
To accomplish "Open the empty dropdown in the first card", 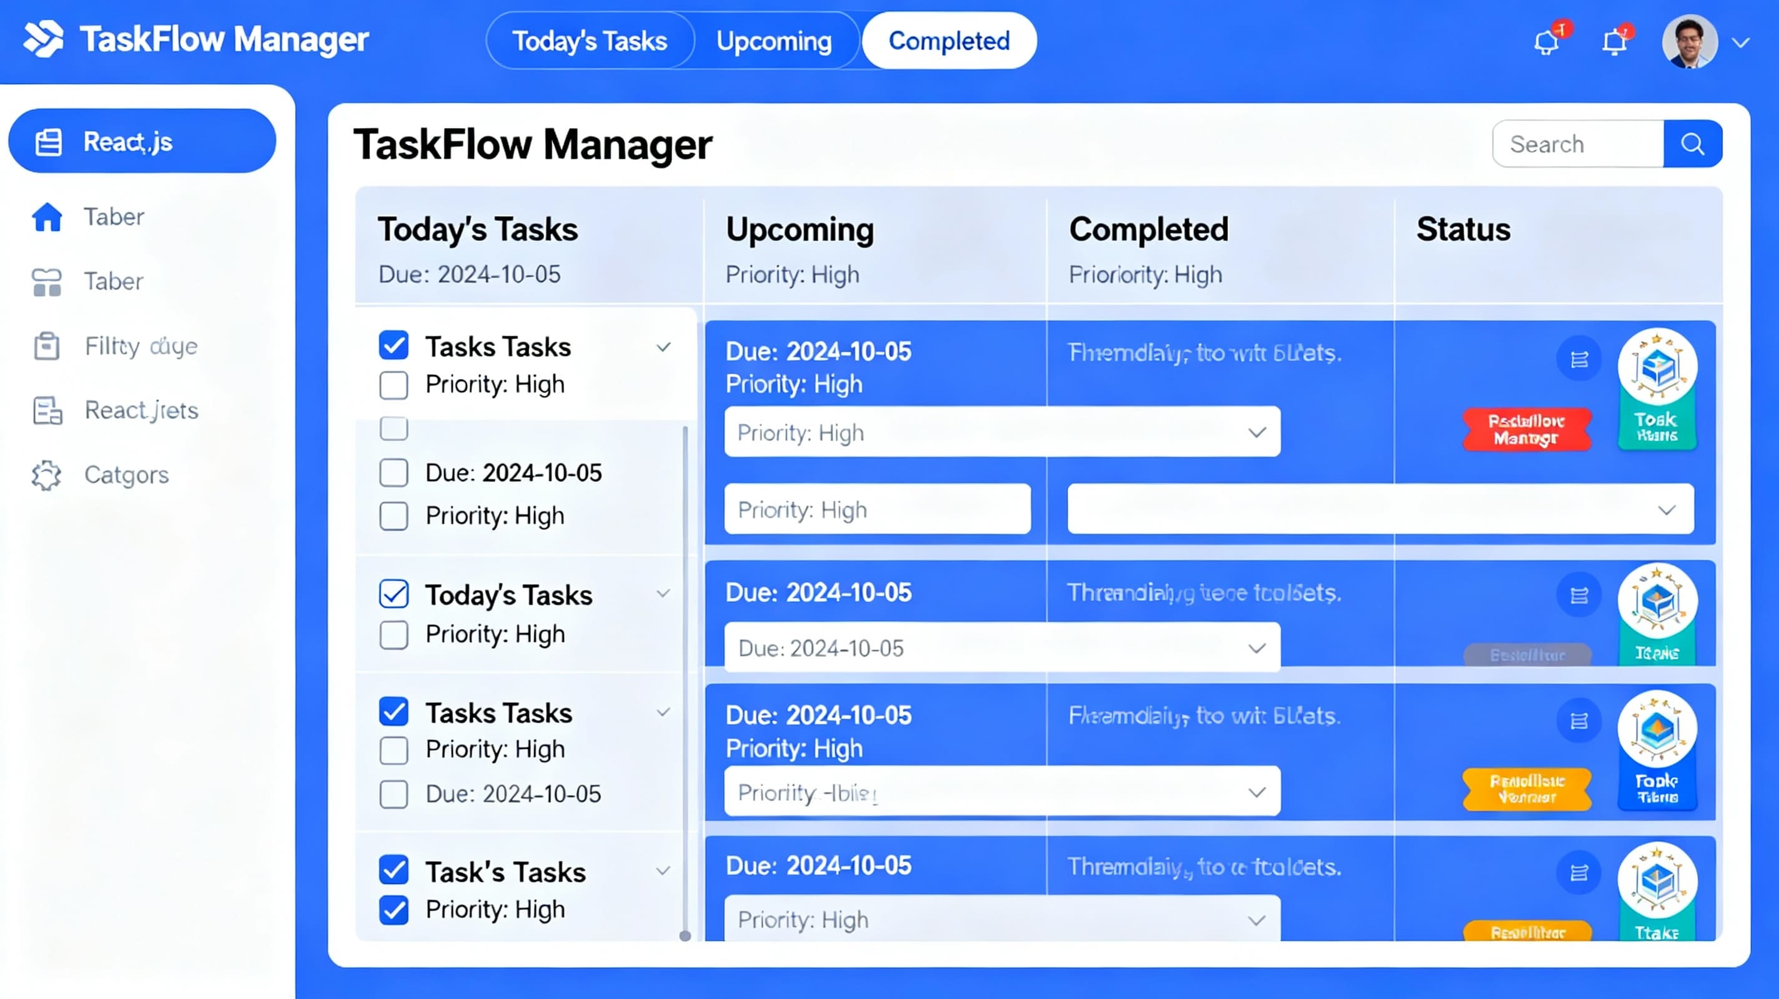I will [1380, 509].
